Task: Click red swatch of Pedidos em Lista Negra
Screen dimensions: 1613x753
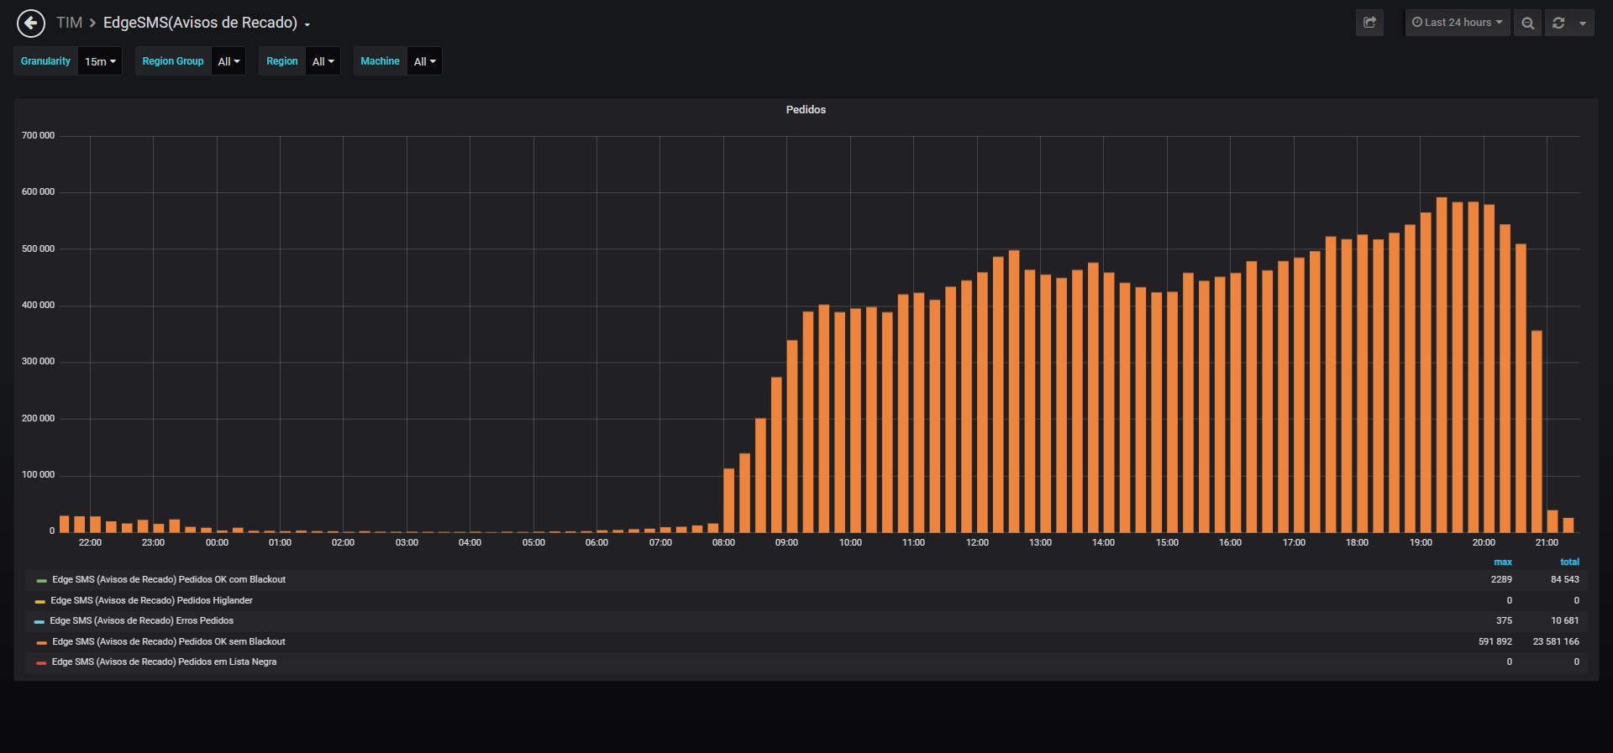Action: click(x=41, y=662)
